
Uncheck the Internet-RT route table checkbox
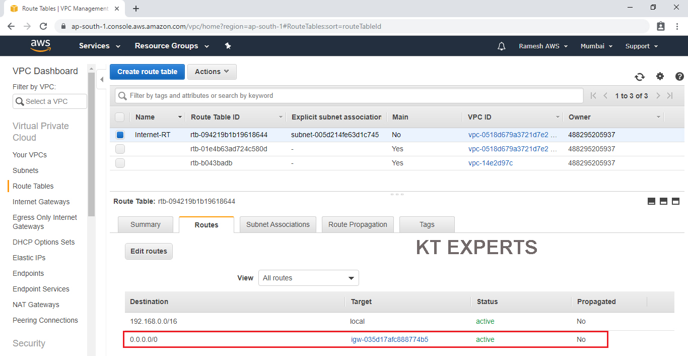[x=120, y=135]
